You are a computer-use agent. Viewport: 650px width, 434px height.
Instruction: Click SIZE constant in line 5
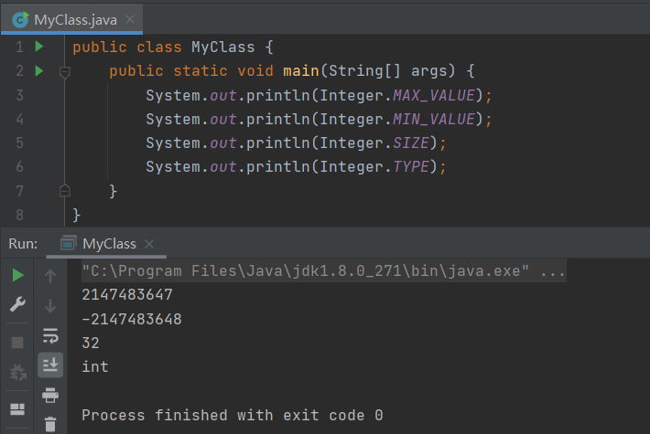(411, 143)
